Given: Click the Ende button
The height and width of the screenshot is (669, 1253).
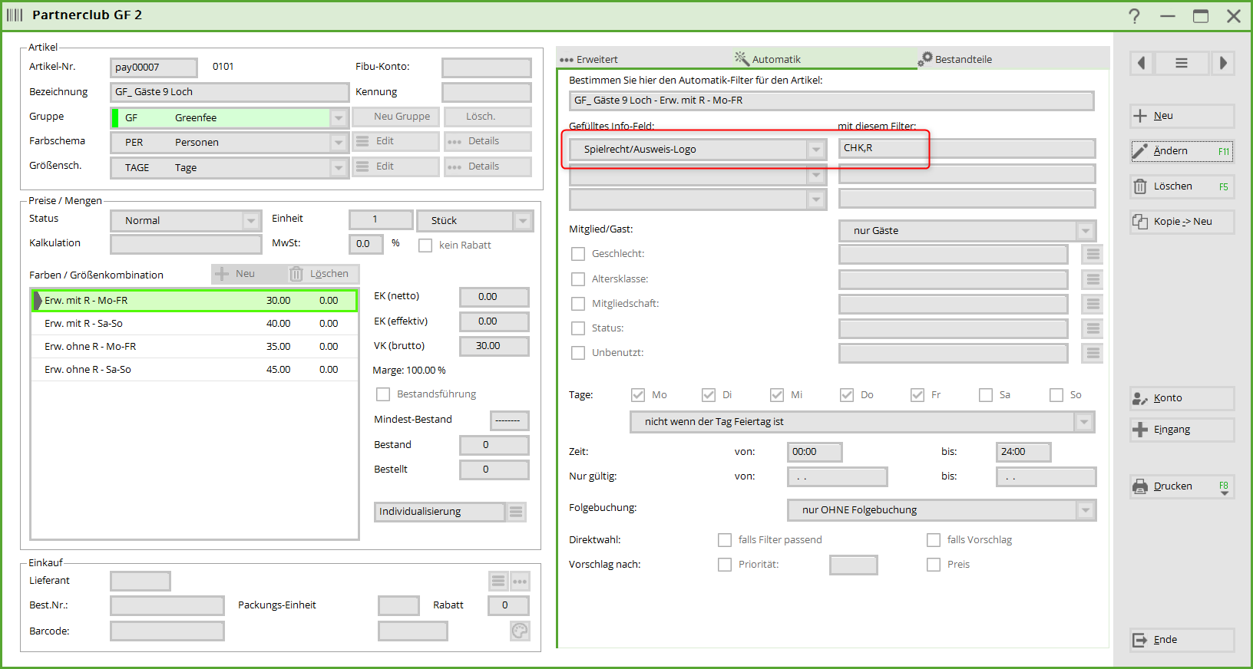Looking at the screenshot, I should click(1182, 640).
